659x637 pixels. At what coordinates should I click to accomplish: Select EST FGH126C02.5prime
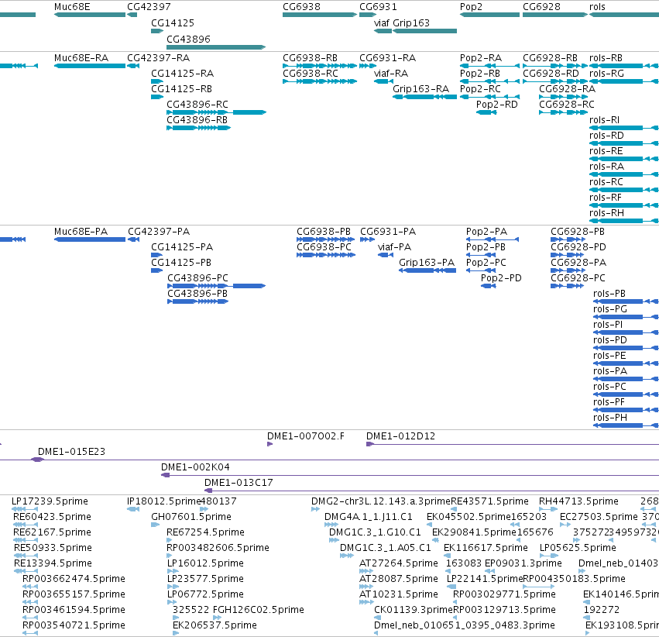(x=259, y=610)
